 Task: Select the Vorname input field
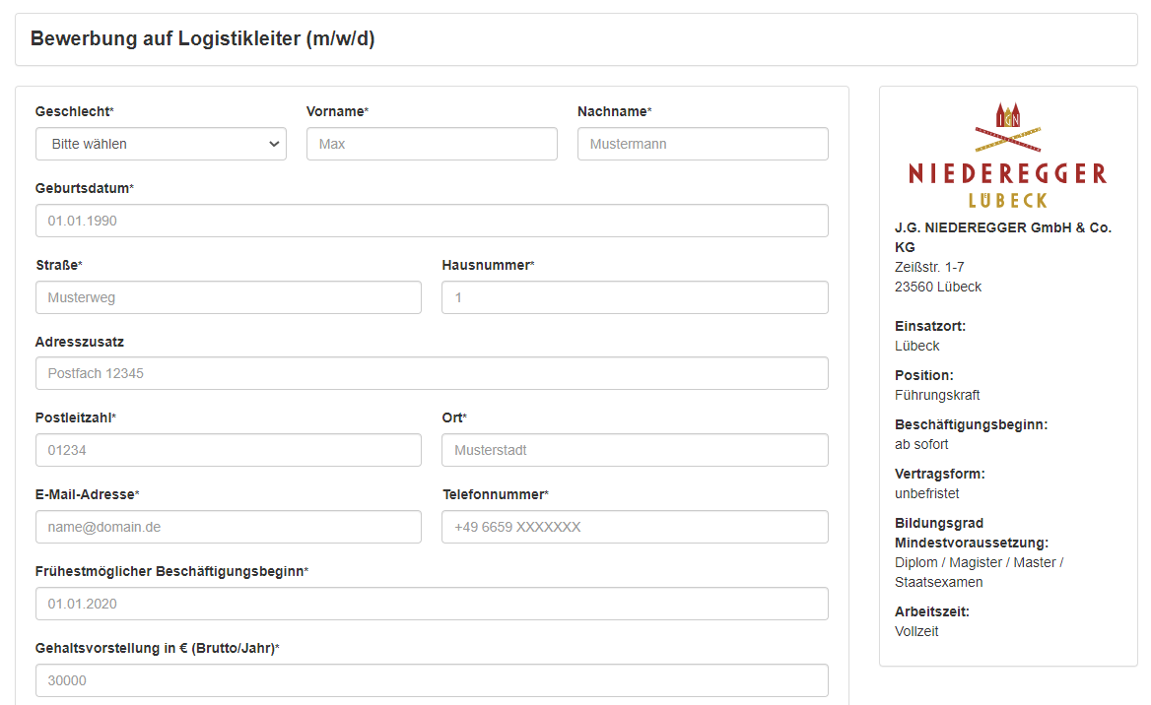pos(432,144)
